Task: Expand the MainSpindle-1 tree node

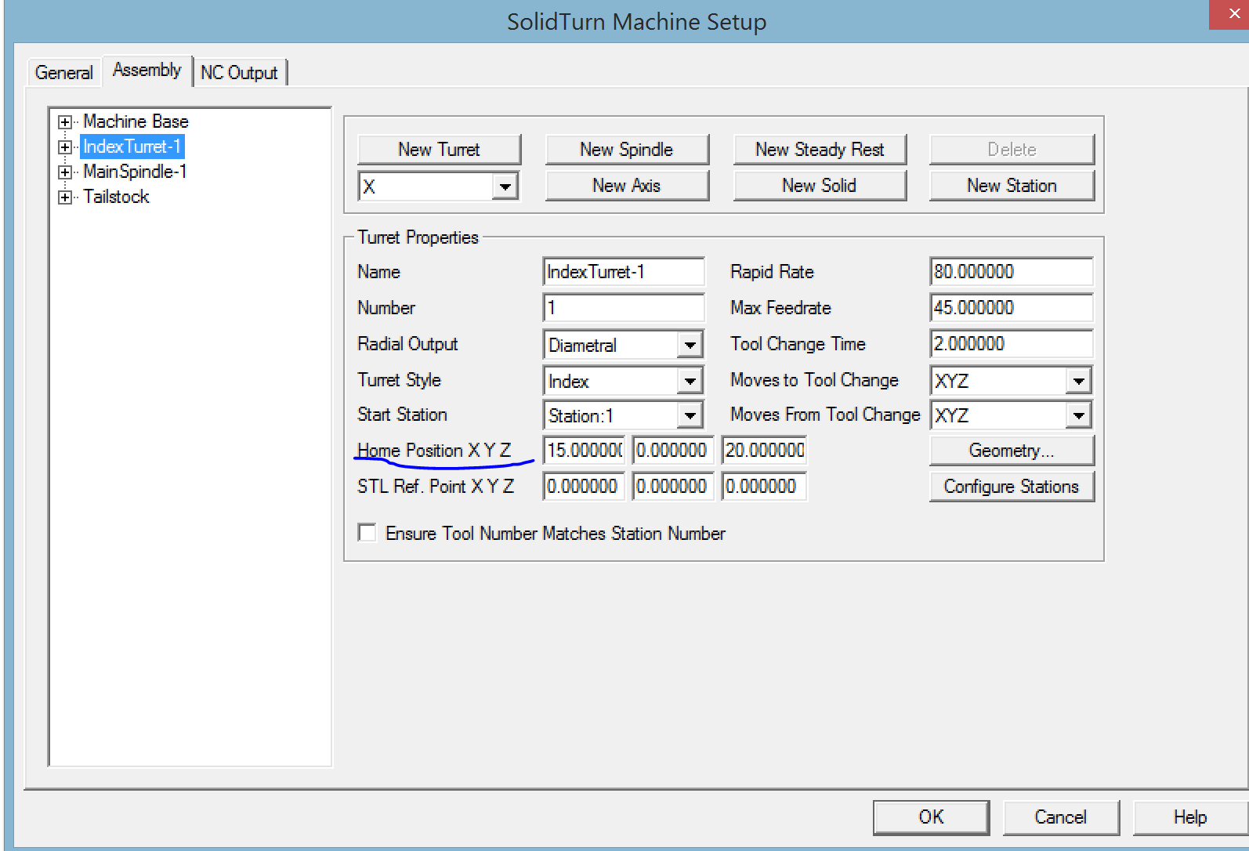Action: (65, 172)
